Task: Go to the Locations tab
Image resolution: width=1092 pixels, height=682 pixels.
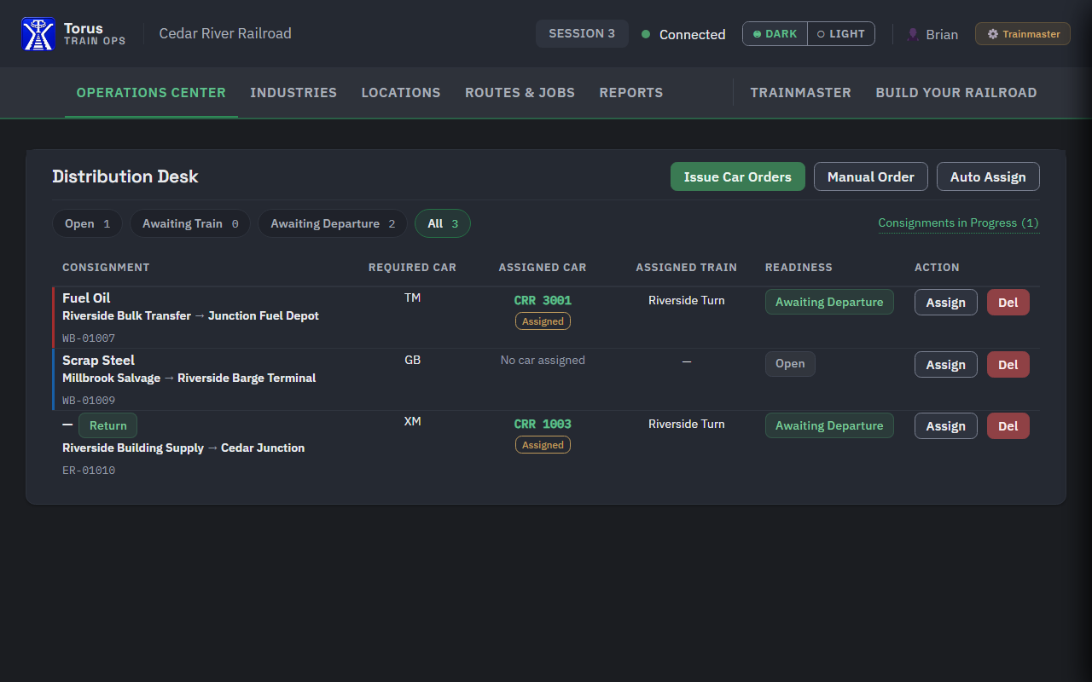Action: point(401,92)
